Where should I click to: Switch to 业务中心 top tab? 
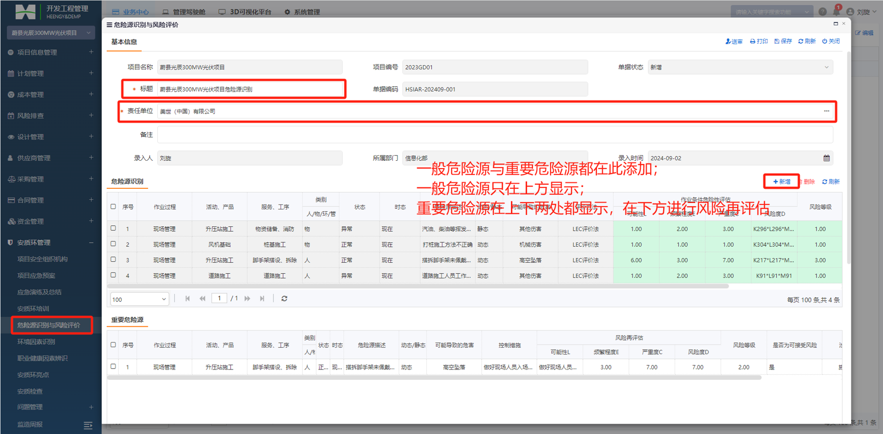tap(130, 12)
